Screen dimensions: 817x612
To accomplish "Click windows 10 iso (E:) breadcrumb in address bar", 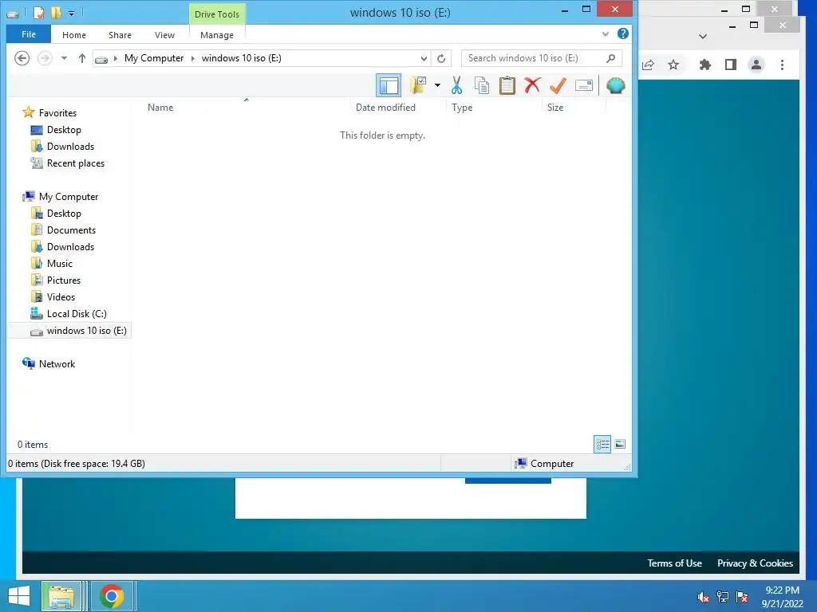I will [241, 58].
